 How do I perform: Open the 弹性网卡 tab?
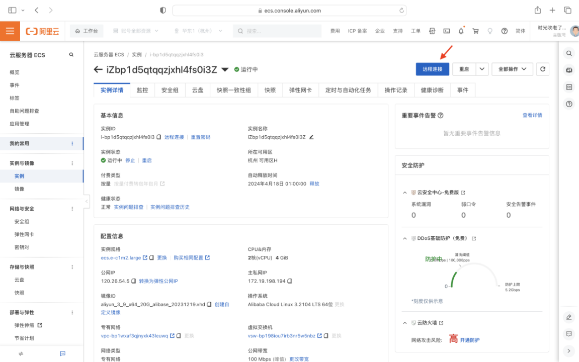[300, 90]
